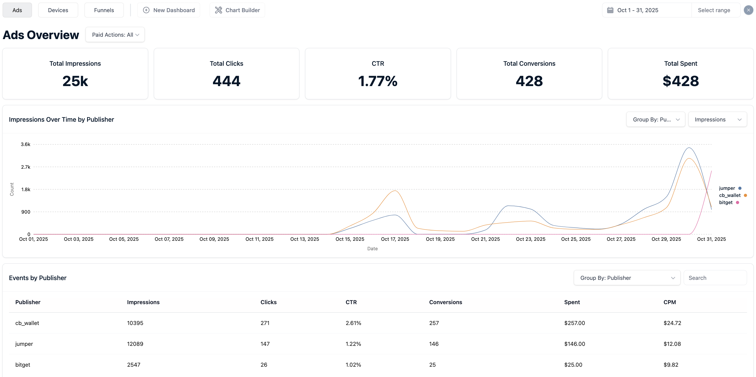Click the CPM column header
Image resolution: width=756 pixels, height=377 pixels.
pos(669,302)
